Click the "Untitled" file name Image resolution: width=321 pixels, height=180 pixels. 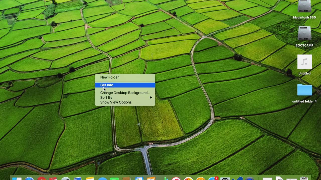click(304, 73)
